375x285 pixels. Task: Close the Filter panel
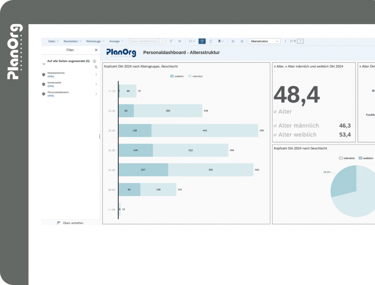coord(96,50)
